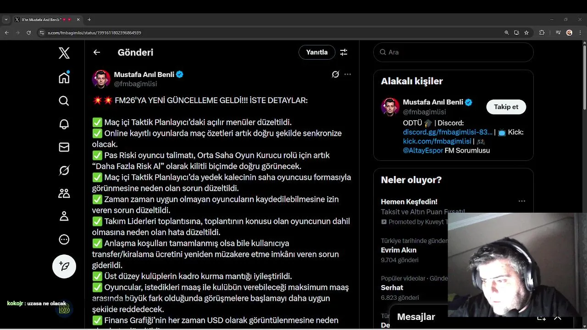
Task: Open the Evrim Akın trend
Action: coord(399,250)
